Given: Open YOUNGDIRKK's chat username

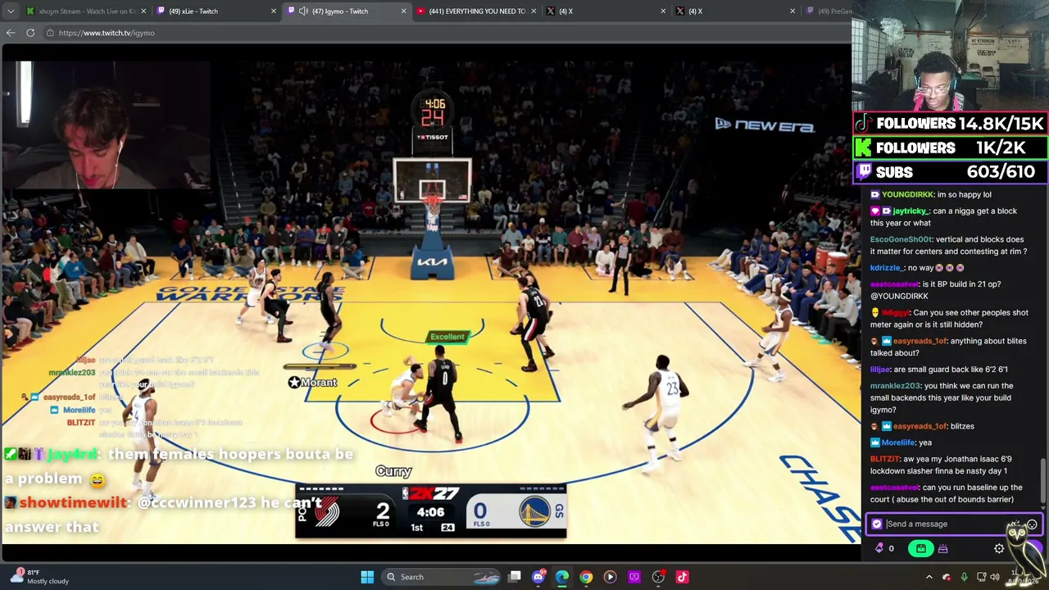Looking at the screenshot, I should [908, 195].
